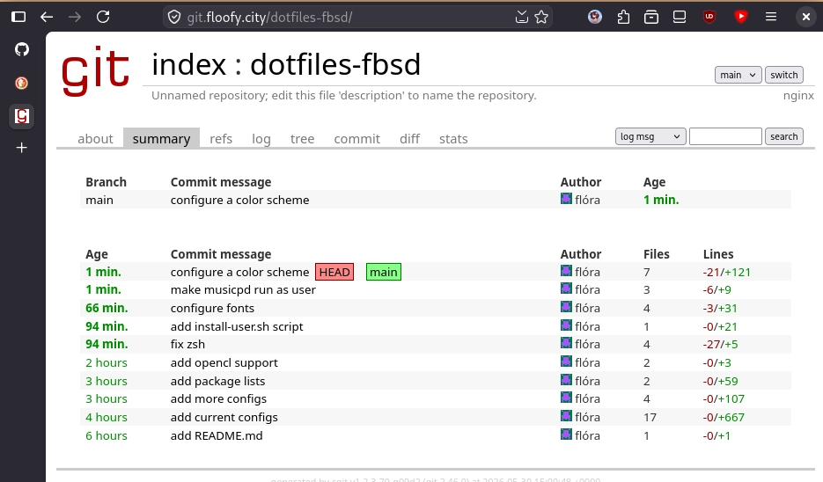Screen dimensions: 823x482
Task: Open the tree tab
Action: pyautogui.click(x=302, y=138)
